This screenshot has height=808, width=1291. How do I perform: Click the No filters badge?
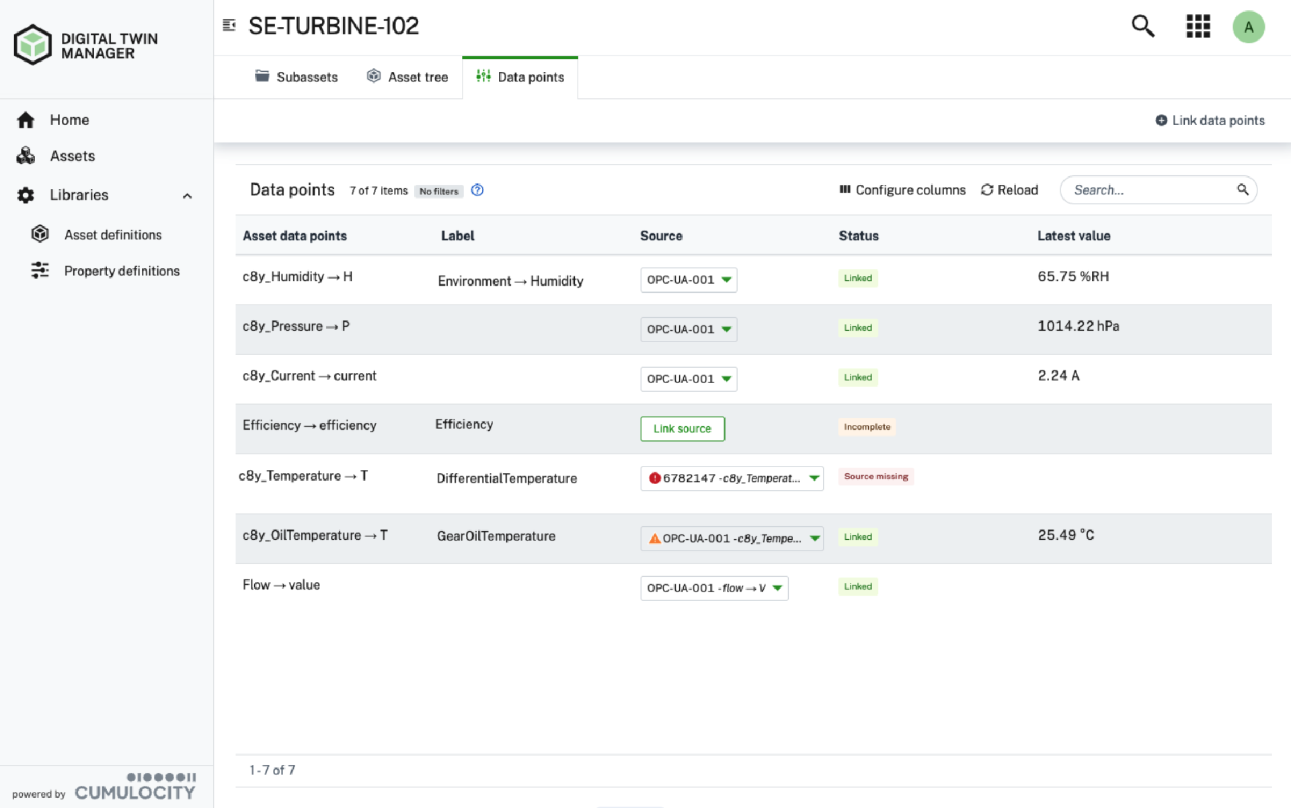pos(438,191)
